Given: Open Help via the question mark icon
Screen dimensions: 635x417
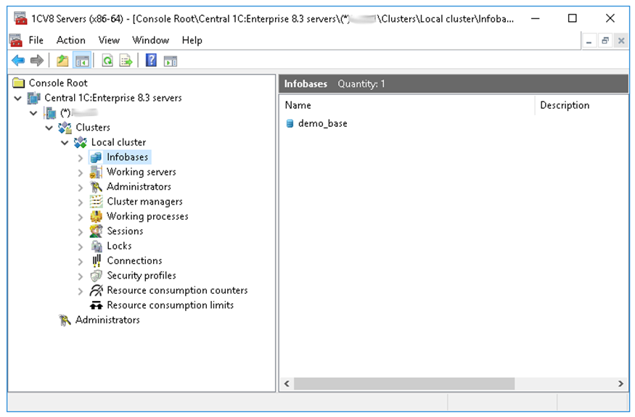Looking at the screenshot, I should (x=151, y=61).
